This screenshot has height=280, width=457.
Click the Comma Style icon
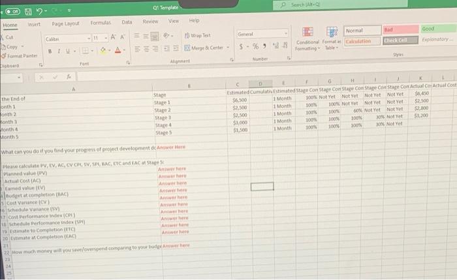(264, 46)
